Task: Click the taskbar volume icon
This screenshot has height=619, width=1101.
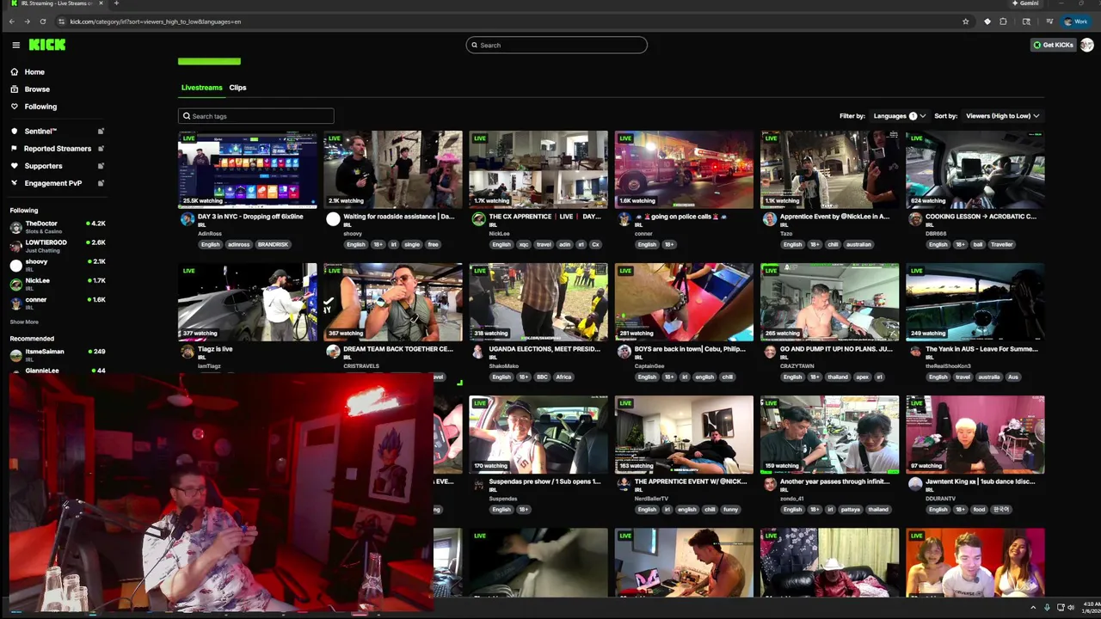Action: pos(1071,608)
